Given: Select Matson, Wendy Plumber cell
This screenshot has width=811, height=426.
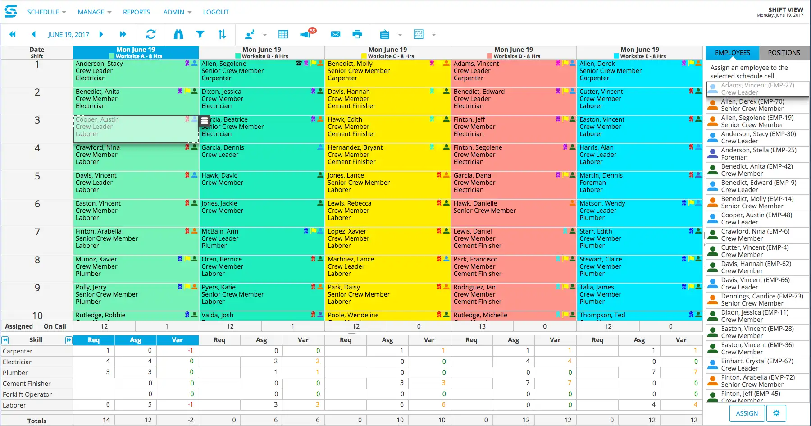Looking at the screenshot, I should pos(639,213).
